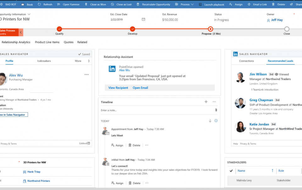This screenshot has width=302, height=190.
Task: Click the Timeline info icon
Action: 216,121
